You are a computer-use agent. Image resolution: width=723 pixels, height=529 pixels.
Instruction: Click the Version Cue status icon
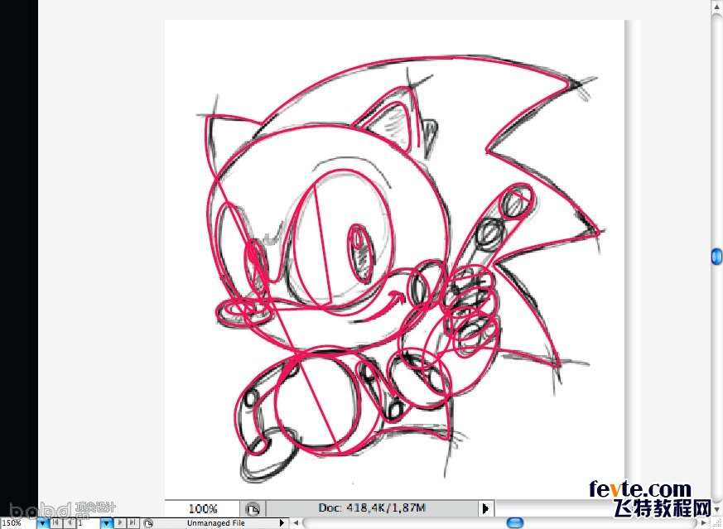click(x=148, y=523)
